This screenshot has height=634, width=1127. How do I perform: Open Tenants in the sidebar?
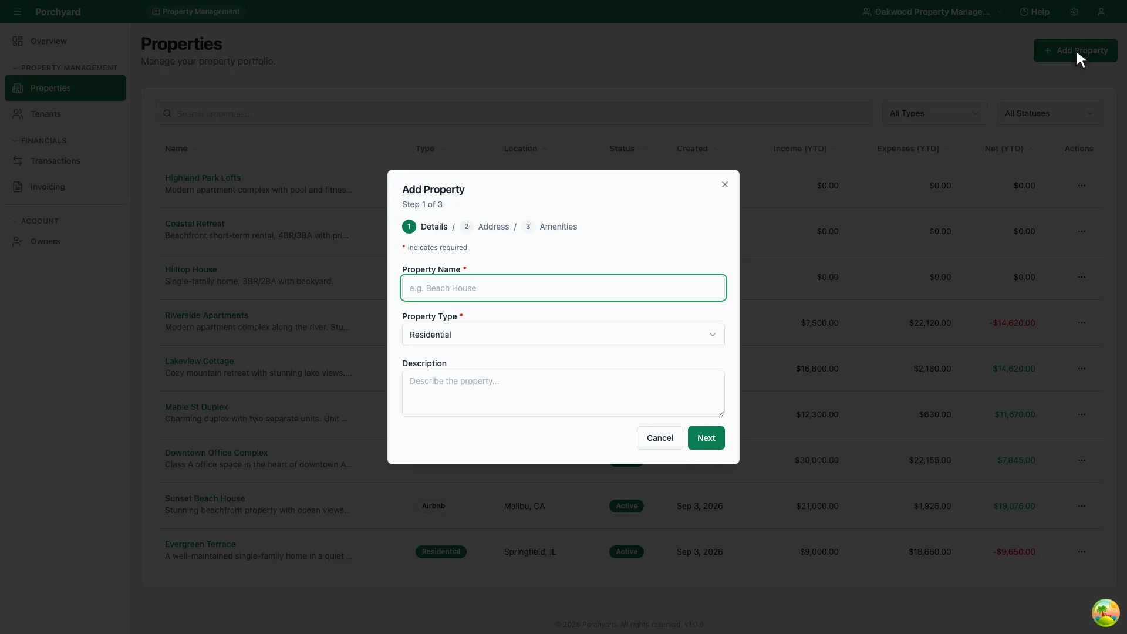[65, 114]
